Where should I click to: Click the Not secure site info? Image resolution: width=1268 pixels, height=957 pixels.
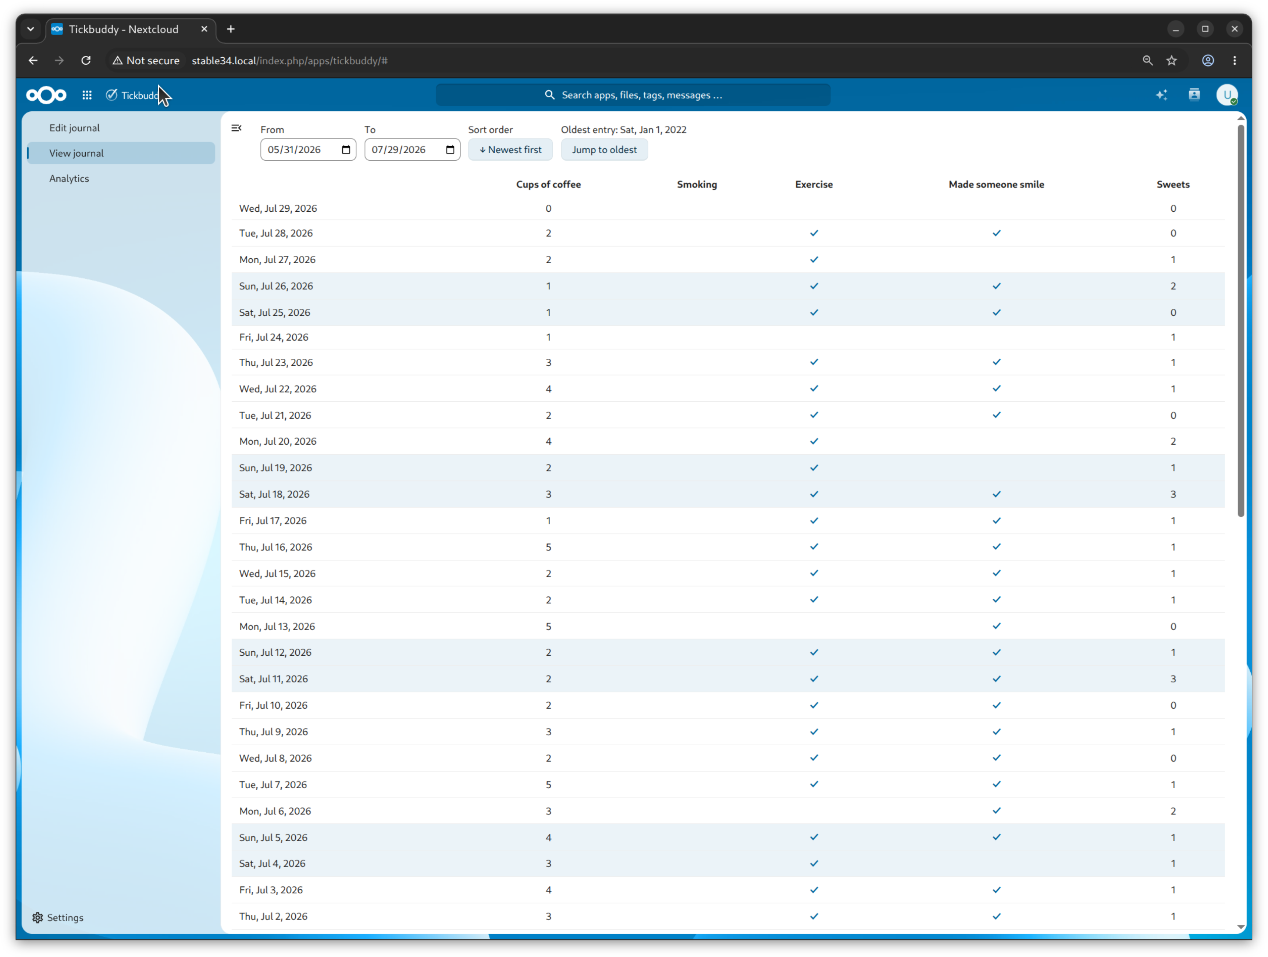(146, 61)
